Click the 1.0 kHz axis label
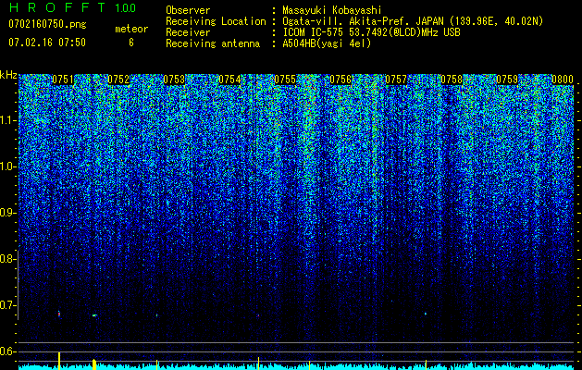 pyautogui.click(x=7, y=166)
